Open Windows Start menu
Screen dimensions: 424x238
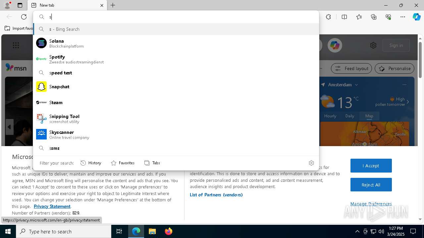(x=8, y=231)
